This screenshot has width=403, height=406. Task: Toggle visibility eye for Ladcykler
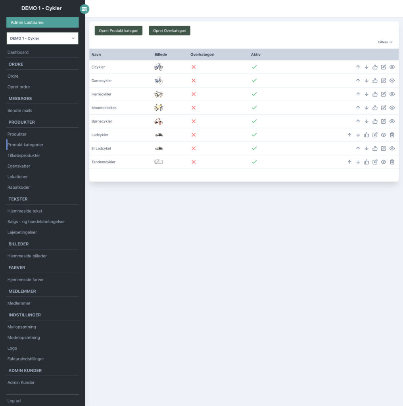point(384,135)
